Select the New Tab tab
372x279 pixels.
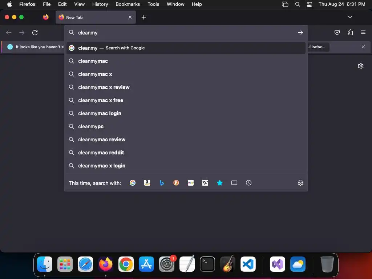96,17
